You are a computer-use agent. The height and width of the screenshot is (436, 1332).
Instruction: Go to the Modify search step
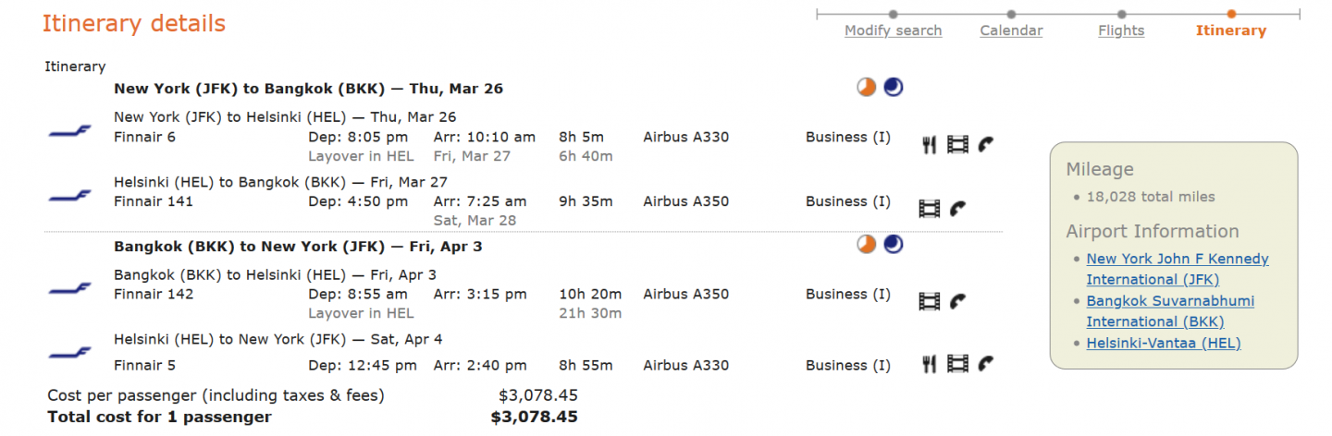click(x=893, y=30)
